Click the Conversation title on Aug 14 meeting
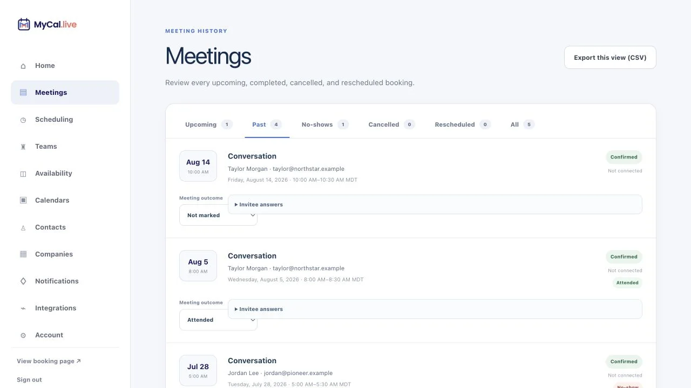The width and height of the screenshot is (691, 388). click(252, 156)
